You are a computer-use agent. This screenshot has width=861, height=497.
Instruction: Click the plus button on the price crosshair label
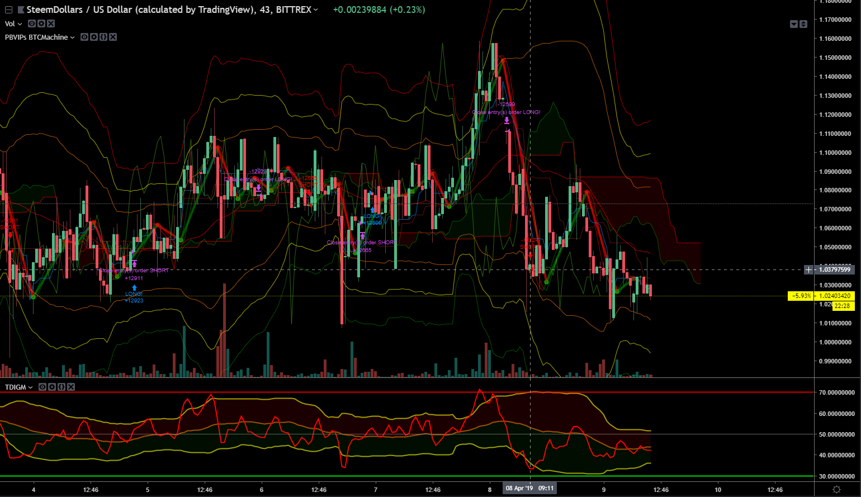pyautogui.click(x=808, y=270)
